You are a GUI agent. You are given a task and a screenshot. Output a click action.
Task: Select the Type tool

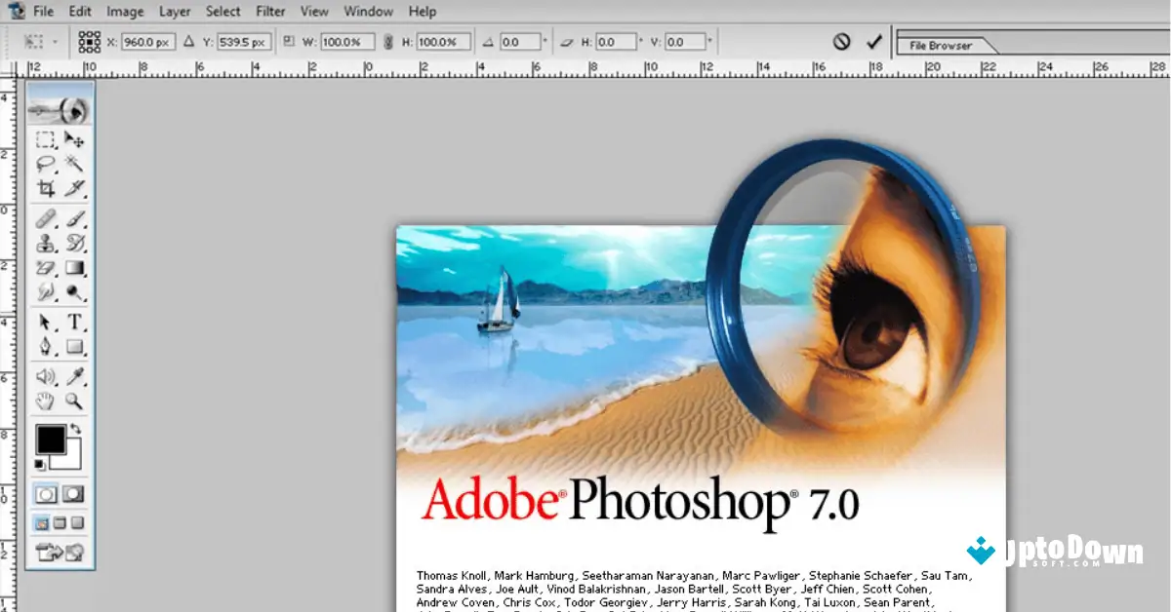pos(75,321)
